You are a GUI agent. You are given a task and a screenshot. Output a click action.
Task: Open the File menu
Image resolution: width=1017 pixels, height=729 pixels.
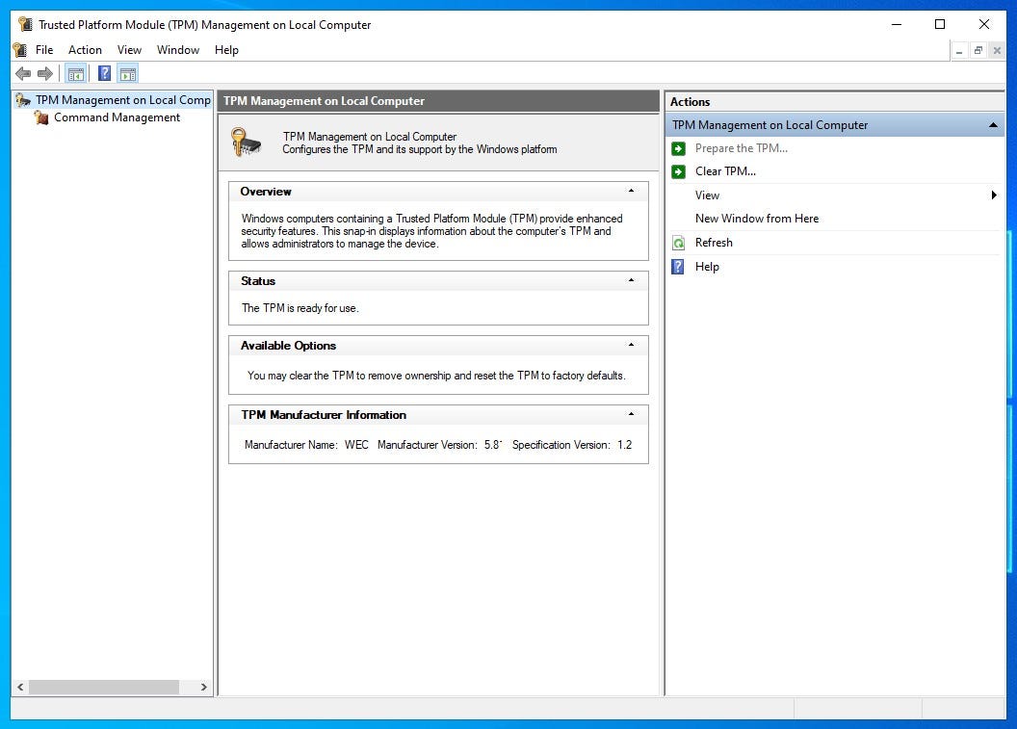[x=44, y=50]
